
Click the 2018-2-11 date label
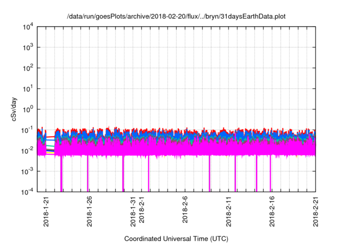click(x=228, y=211)
